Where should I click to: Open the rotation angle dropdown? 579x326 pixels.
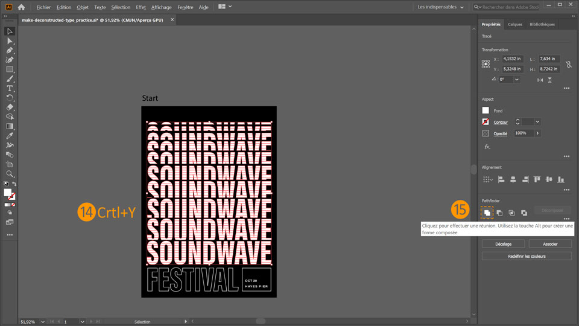tap(517, 80)
